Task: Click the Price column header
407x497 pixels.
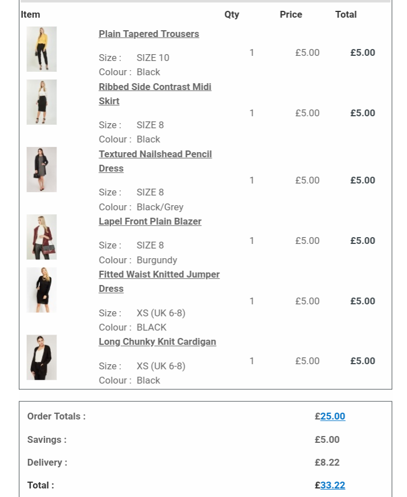Action: (291, 15)
